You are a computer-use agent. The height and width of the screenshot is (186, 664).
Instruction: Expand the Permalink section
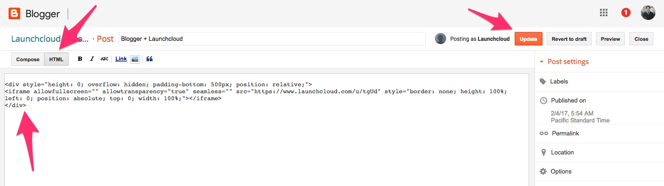[x=565, y=134]
